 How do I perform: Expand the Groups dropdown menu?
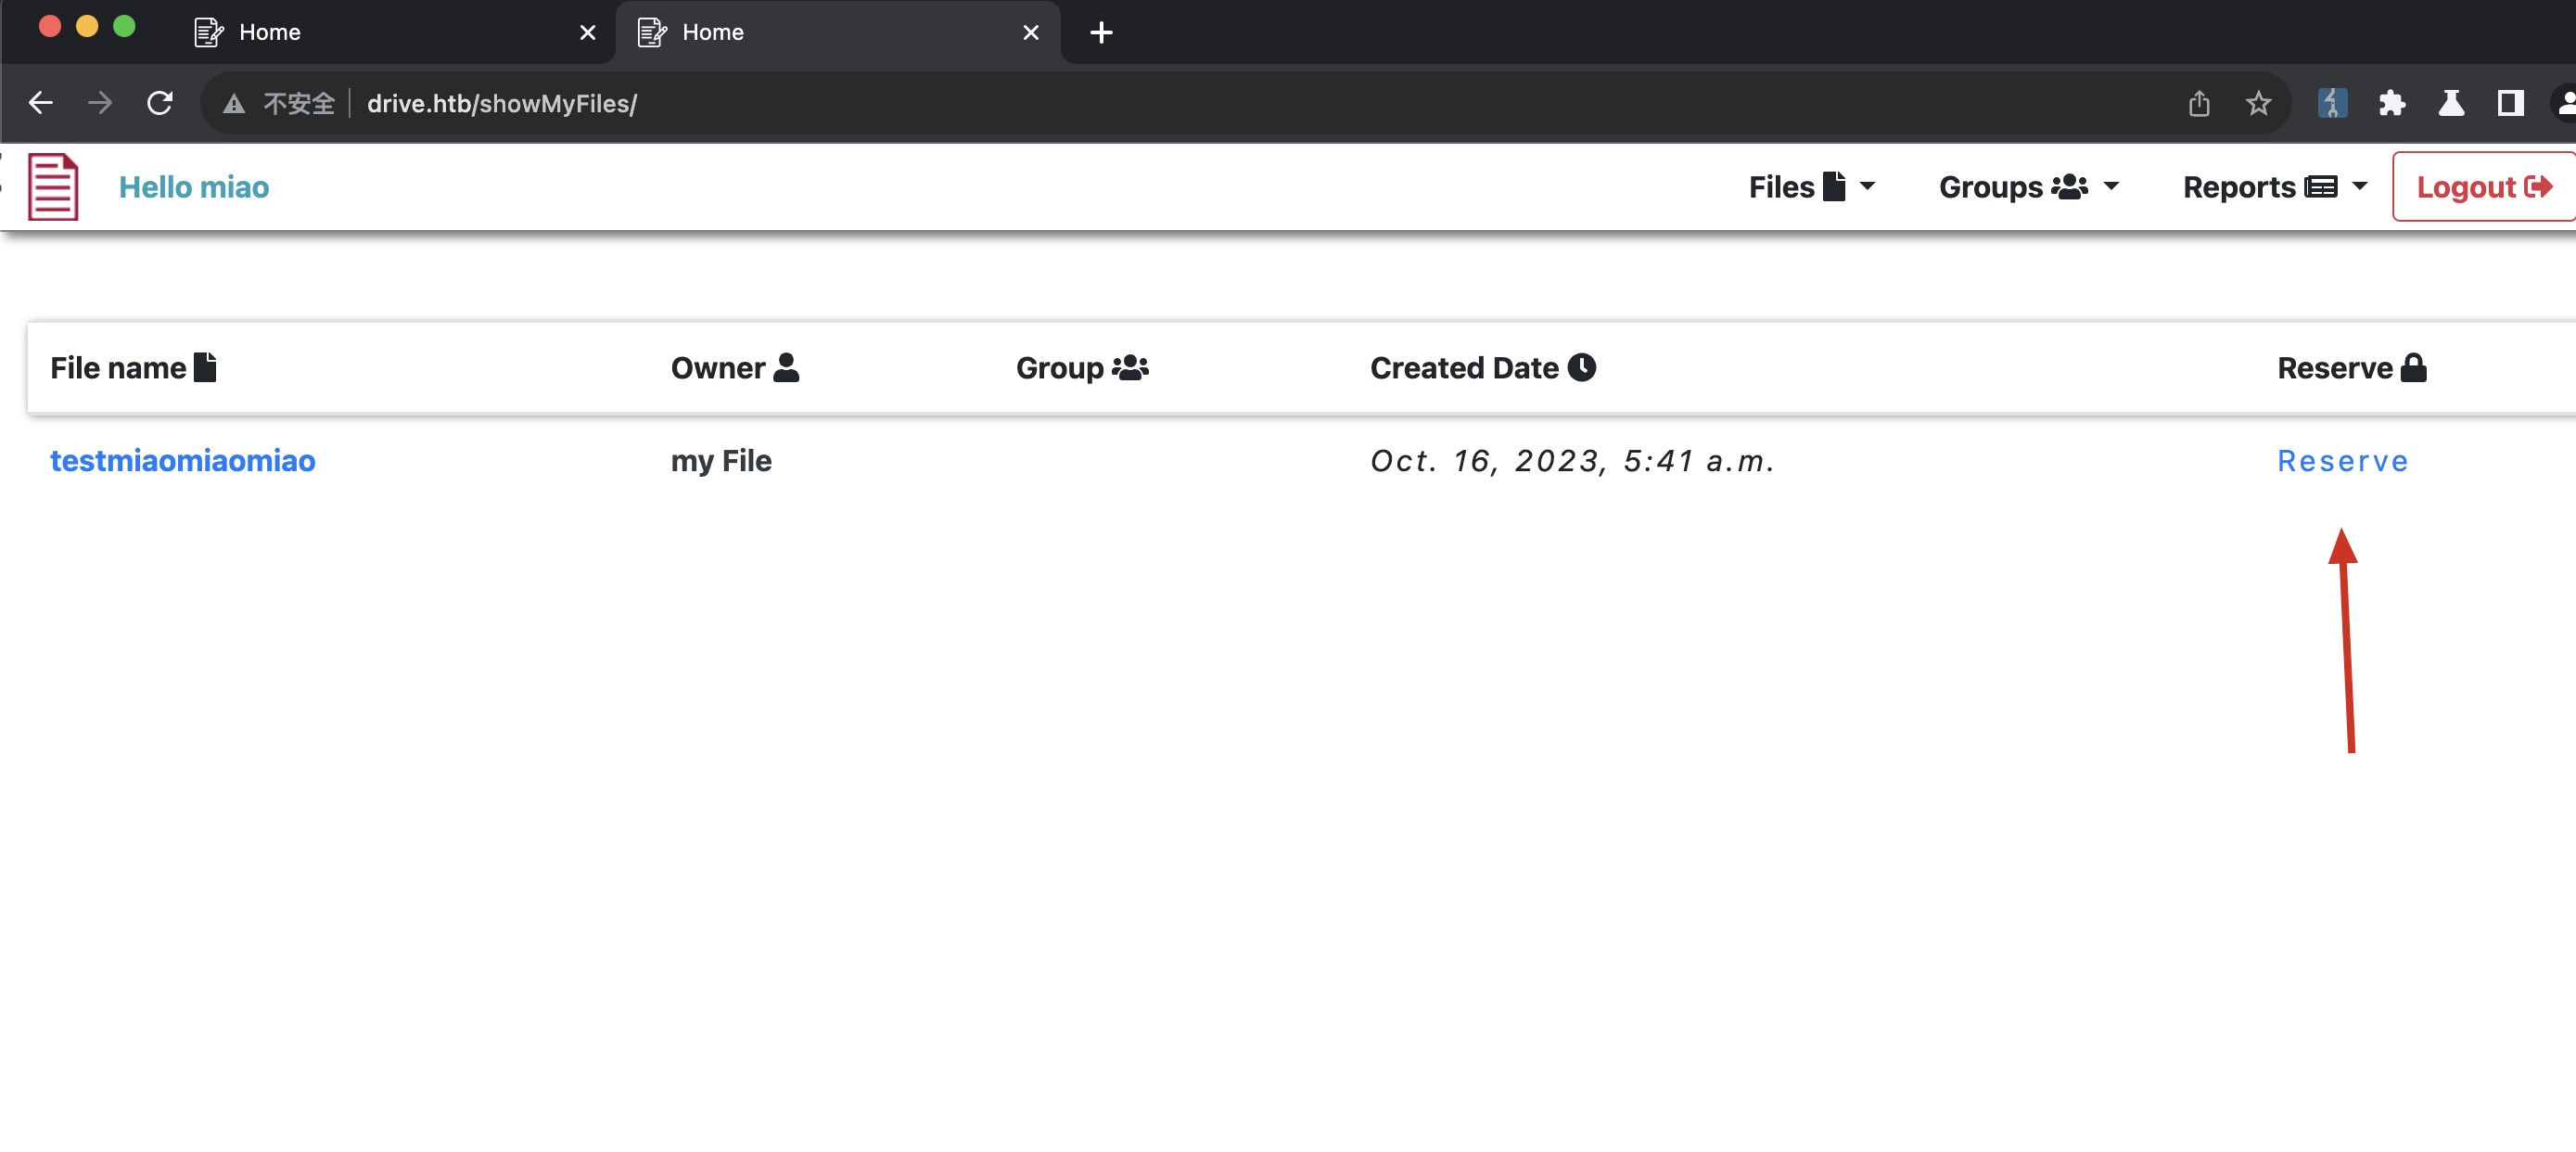coord(2028,187)
